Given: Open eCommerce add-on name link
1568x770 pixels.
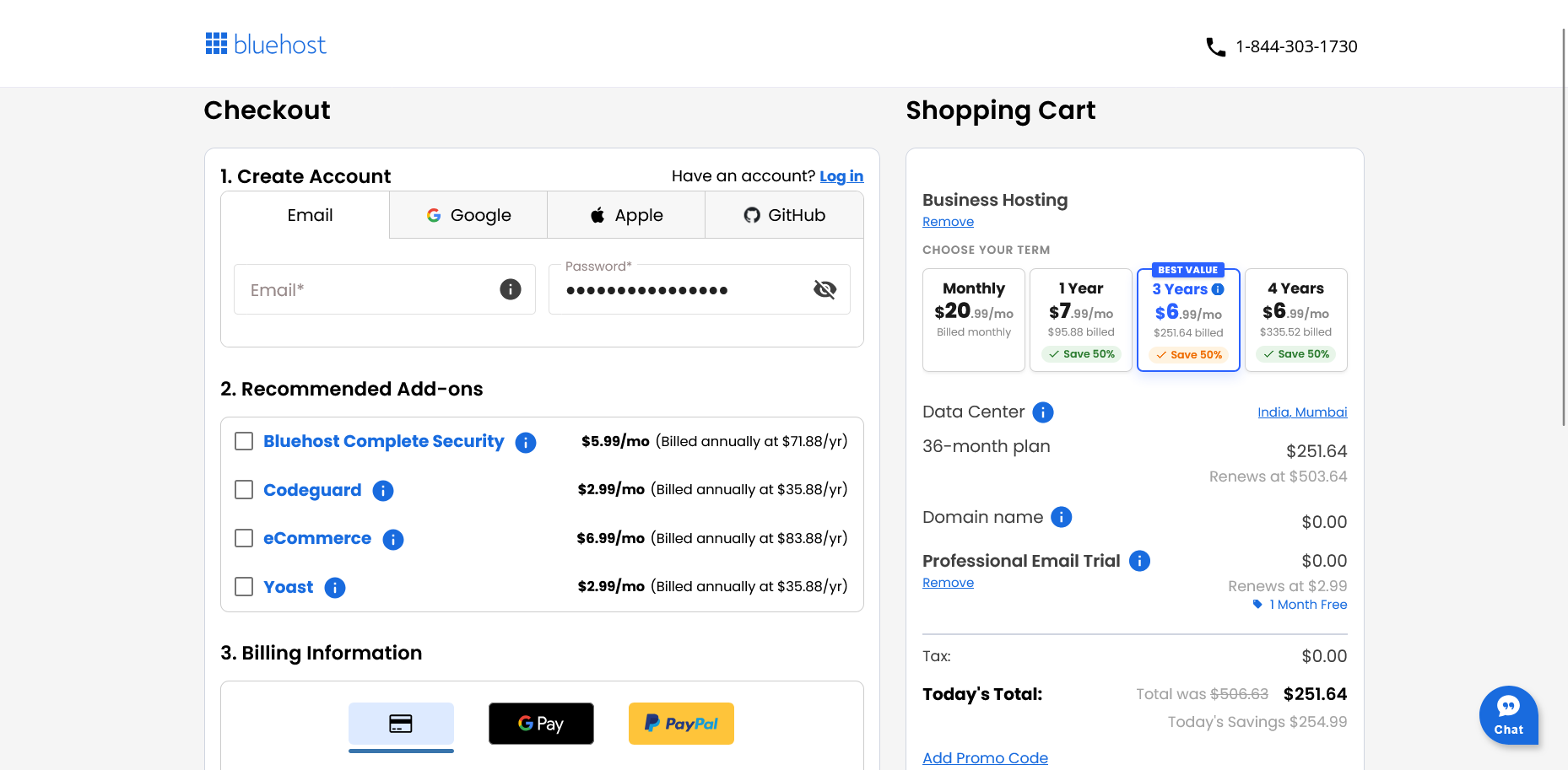Looking at the screenshot, I should pos(317,538).
